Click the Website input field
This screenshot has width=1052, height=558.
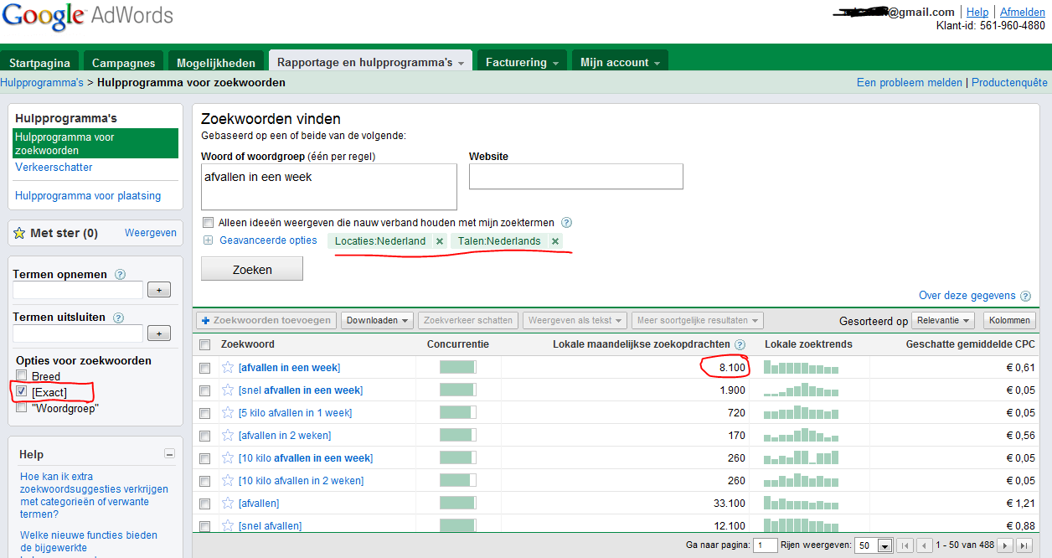click(576, 177)
